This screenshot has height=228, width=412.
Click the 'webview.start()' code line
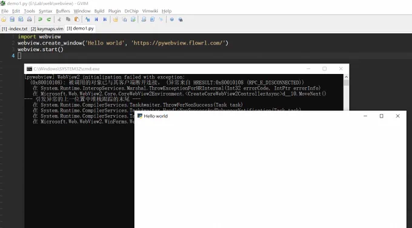41,49
